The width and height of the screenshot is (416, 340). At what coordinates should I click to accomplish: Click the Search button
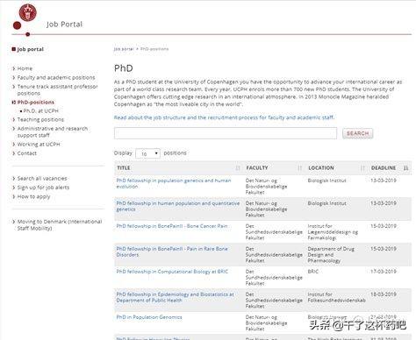tap(357, 133)
